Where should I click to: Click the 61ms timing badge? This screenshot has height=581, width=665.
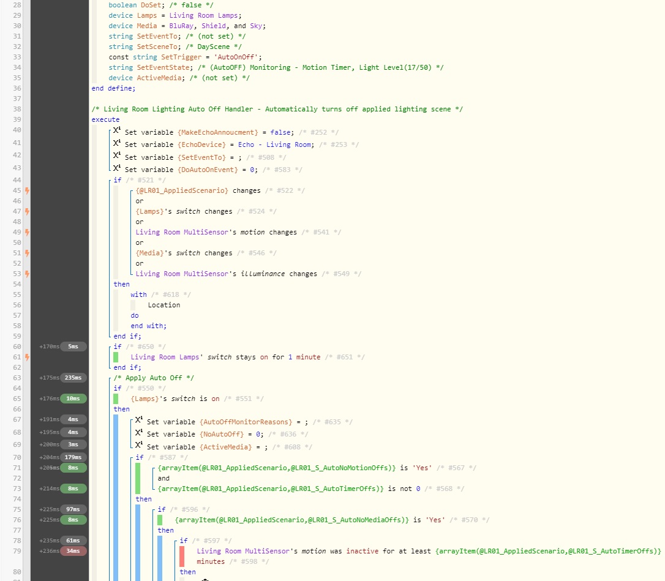(73, 541)
